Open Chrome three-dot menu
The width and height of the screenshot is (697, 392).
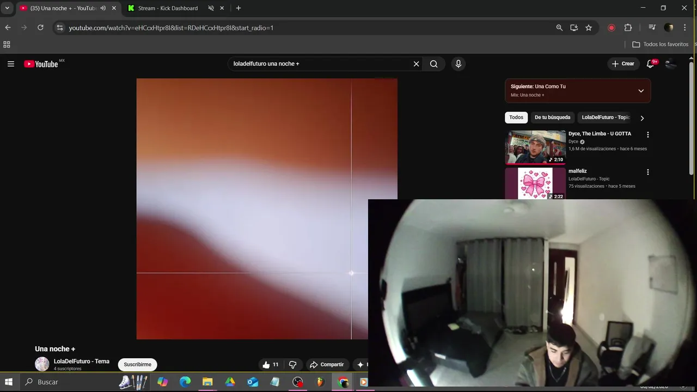point(686,27)
